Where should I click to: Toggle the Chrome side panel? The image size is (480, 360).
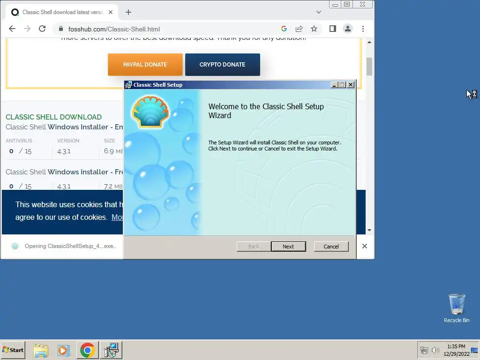click(333, 29)
